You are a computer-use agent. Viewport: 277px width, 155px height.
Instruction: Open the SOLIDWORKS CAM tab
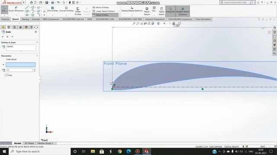click(105, 19)
